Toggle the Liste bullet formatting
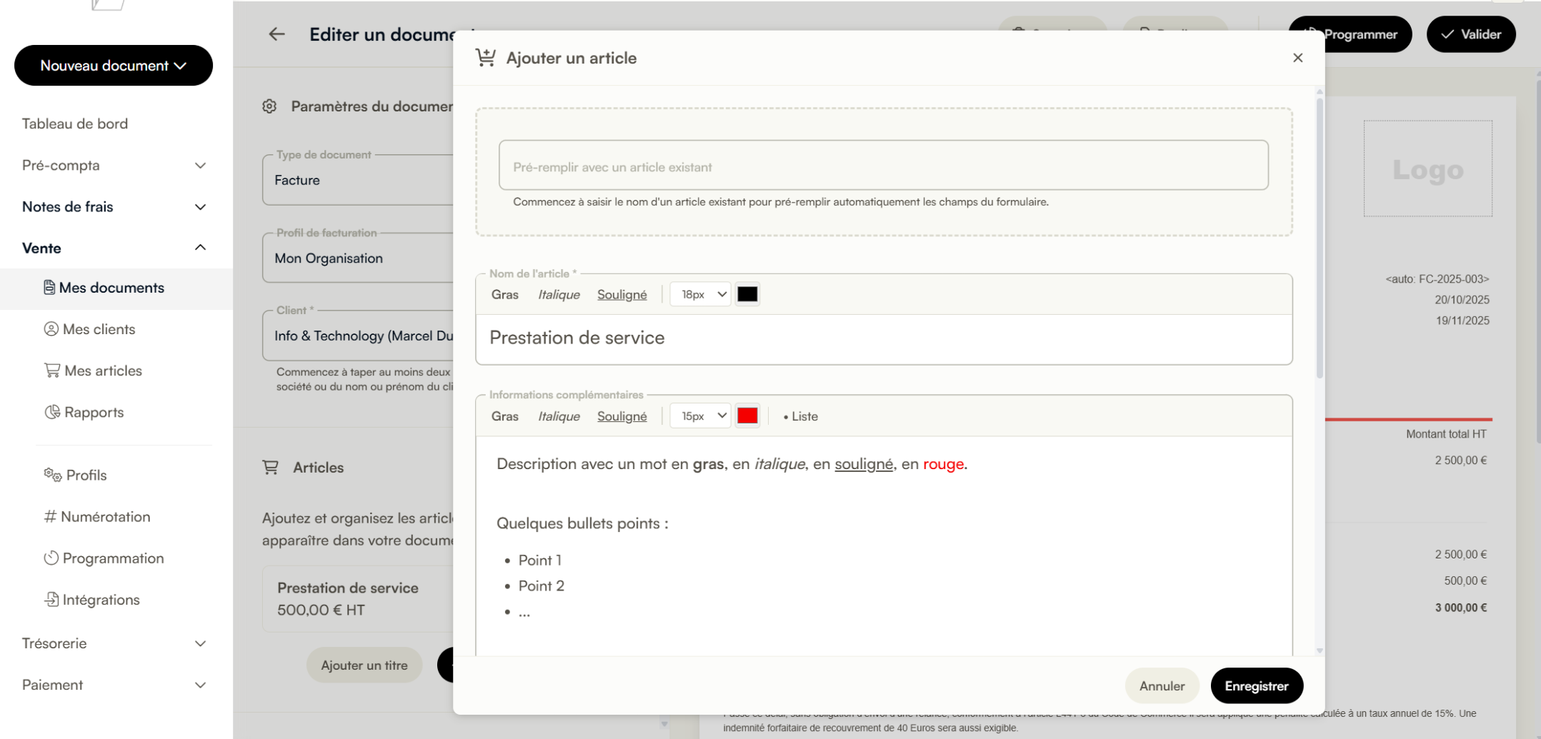Screen dimensions: 1541x739 (x=800, y=416)
